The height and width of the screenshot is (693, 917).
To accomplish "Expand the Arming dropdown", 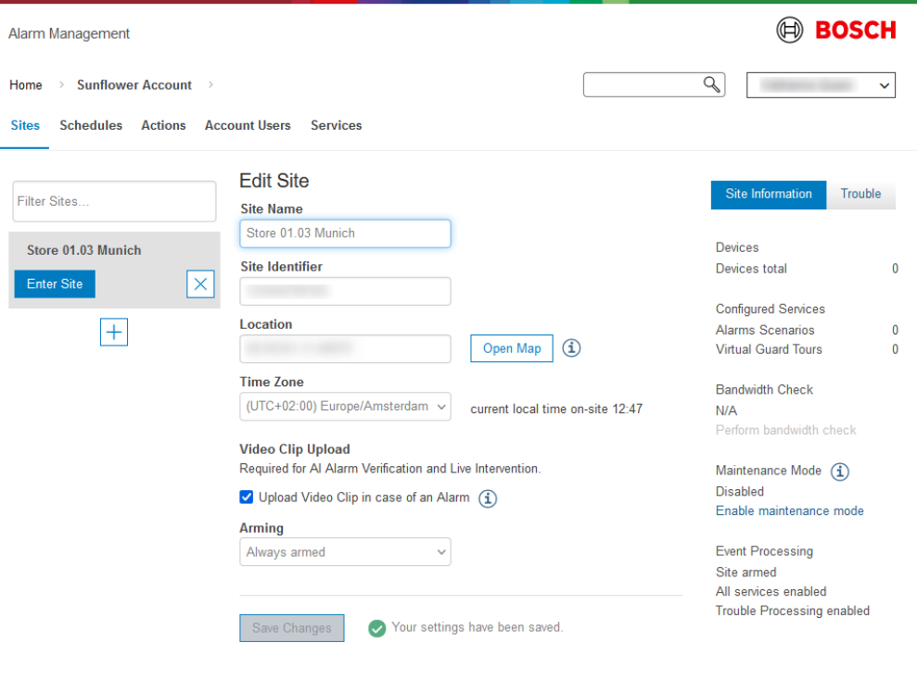I will 345,552.
